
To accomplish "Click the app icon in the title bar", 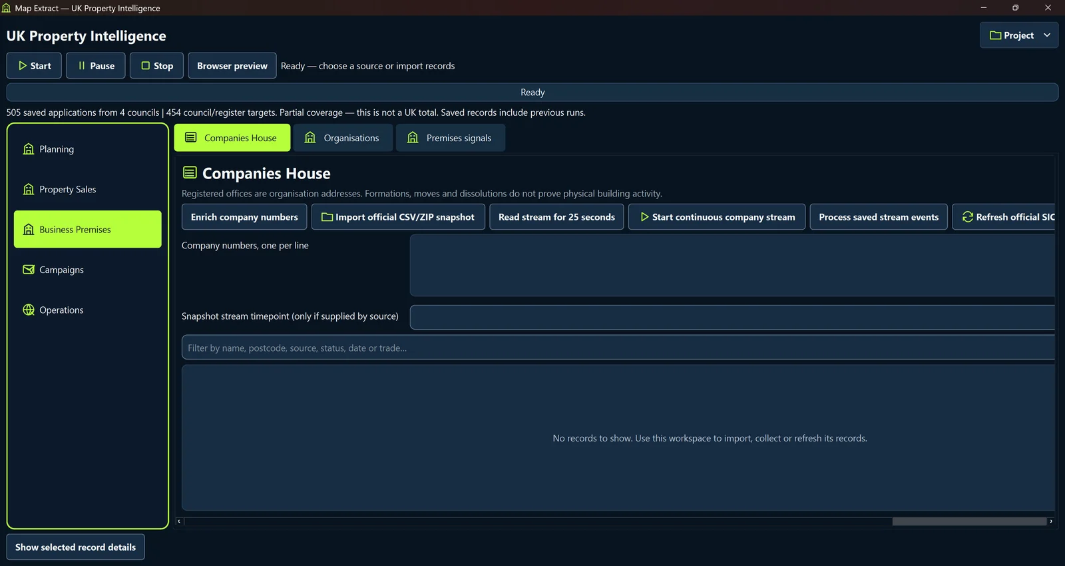I will click(7, 8).
